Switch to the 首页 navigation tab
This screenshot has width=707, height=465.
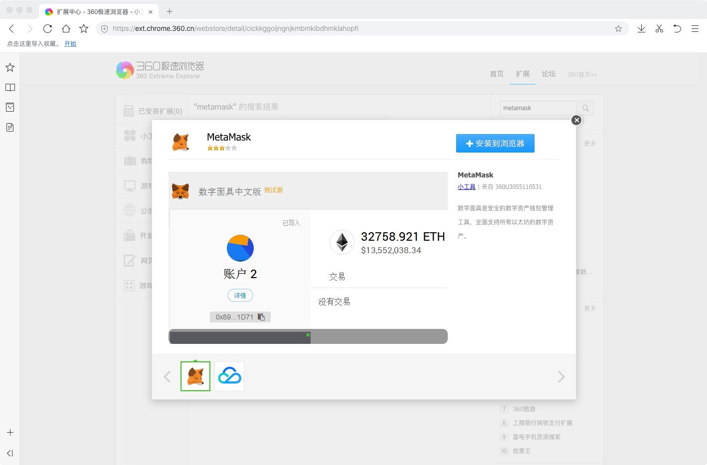497,74
